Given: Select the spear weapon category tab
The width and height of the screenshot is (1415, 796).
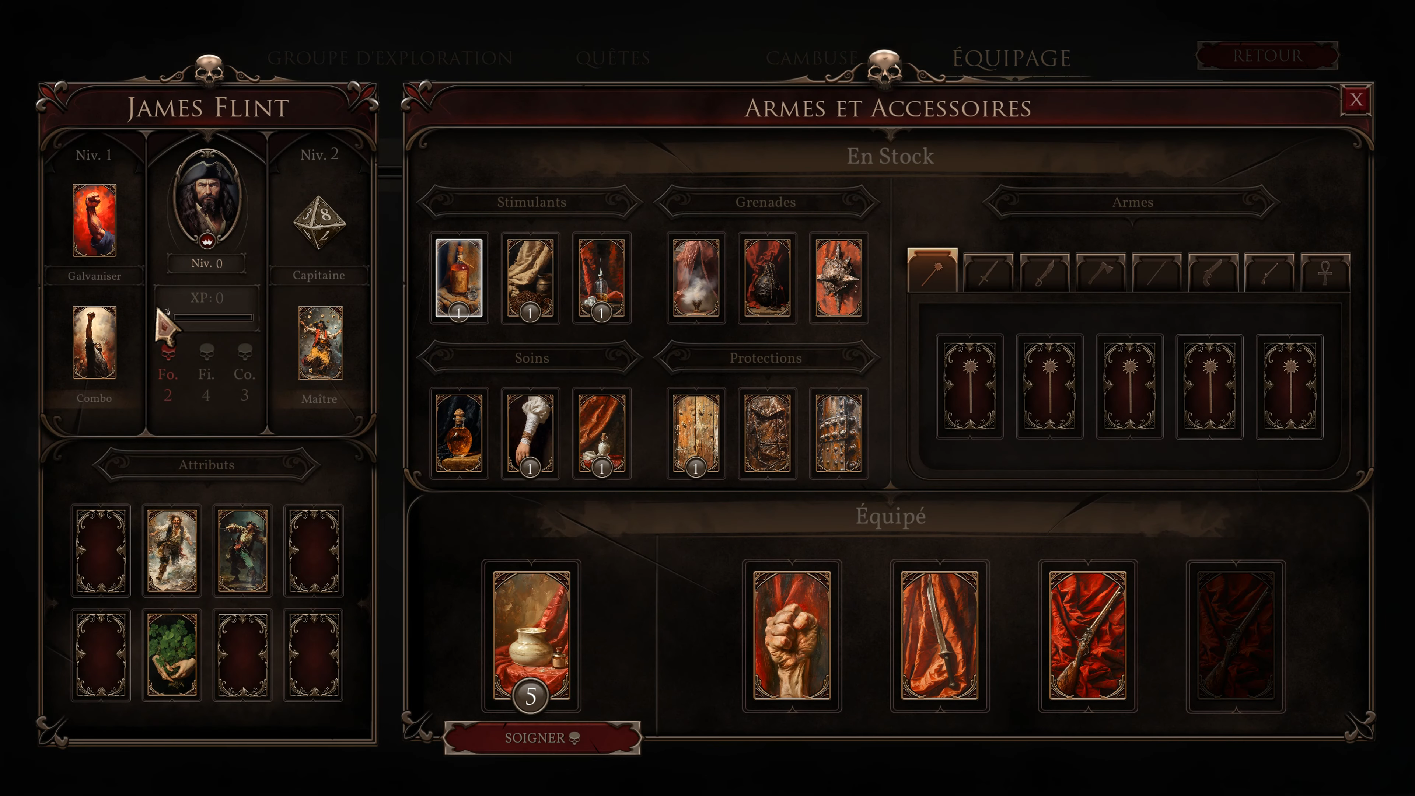Looking at the screenshot, I should pyautogui.click(x=1157, y=272).
